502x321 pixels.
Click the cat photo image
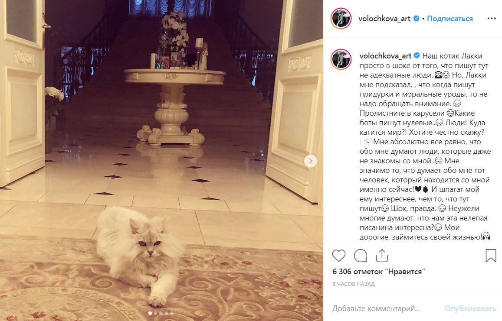[x=161, y=160]
